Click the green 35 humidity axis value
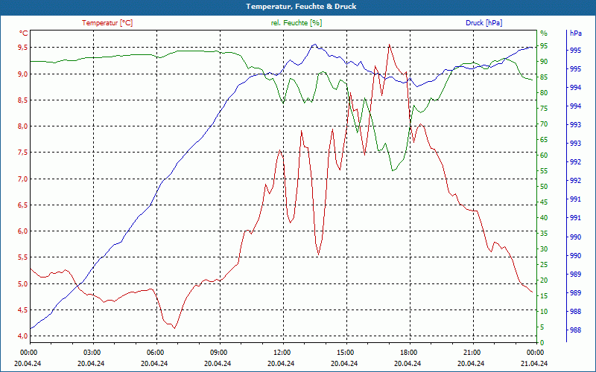 tap(544, 234)
